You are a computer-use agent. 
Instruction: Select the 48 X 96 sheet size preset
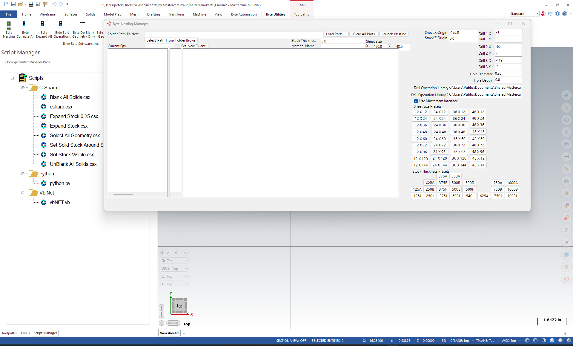click(x=478, y=152)
